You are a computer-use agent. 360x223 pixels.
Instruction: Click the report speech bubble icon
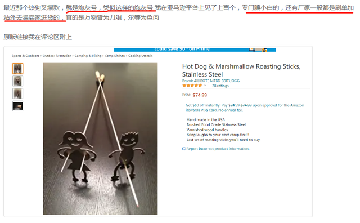click(184, 149)
